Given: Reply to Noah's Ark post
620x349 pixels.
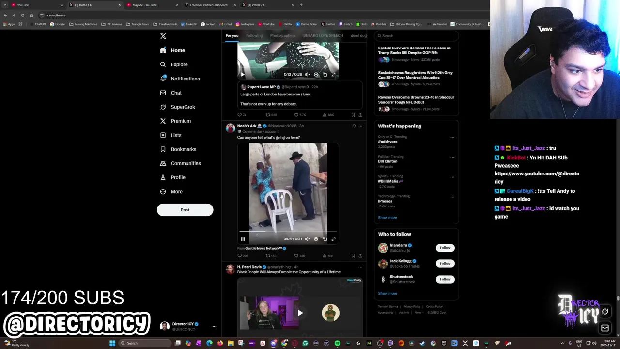Looking at the screenshot, I should point(242,256).
